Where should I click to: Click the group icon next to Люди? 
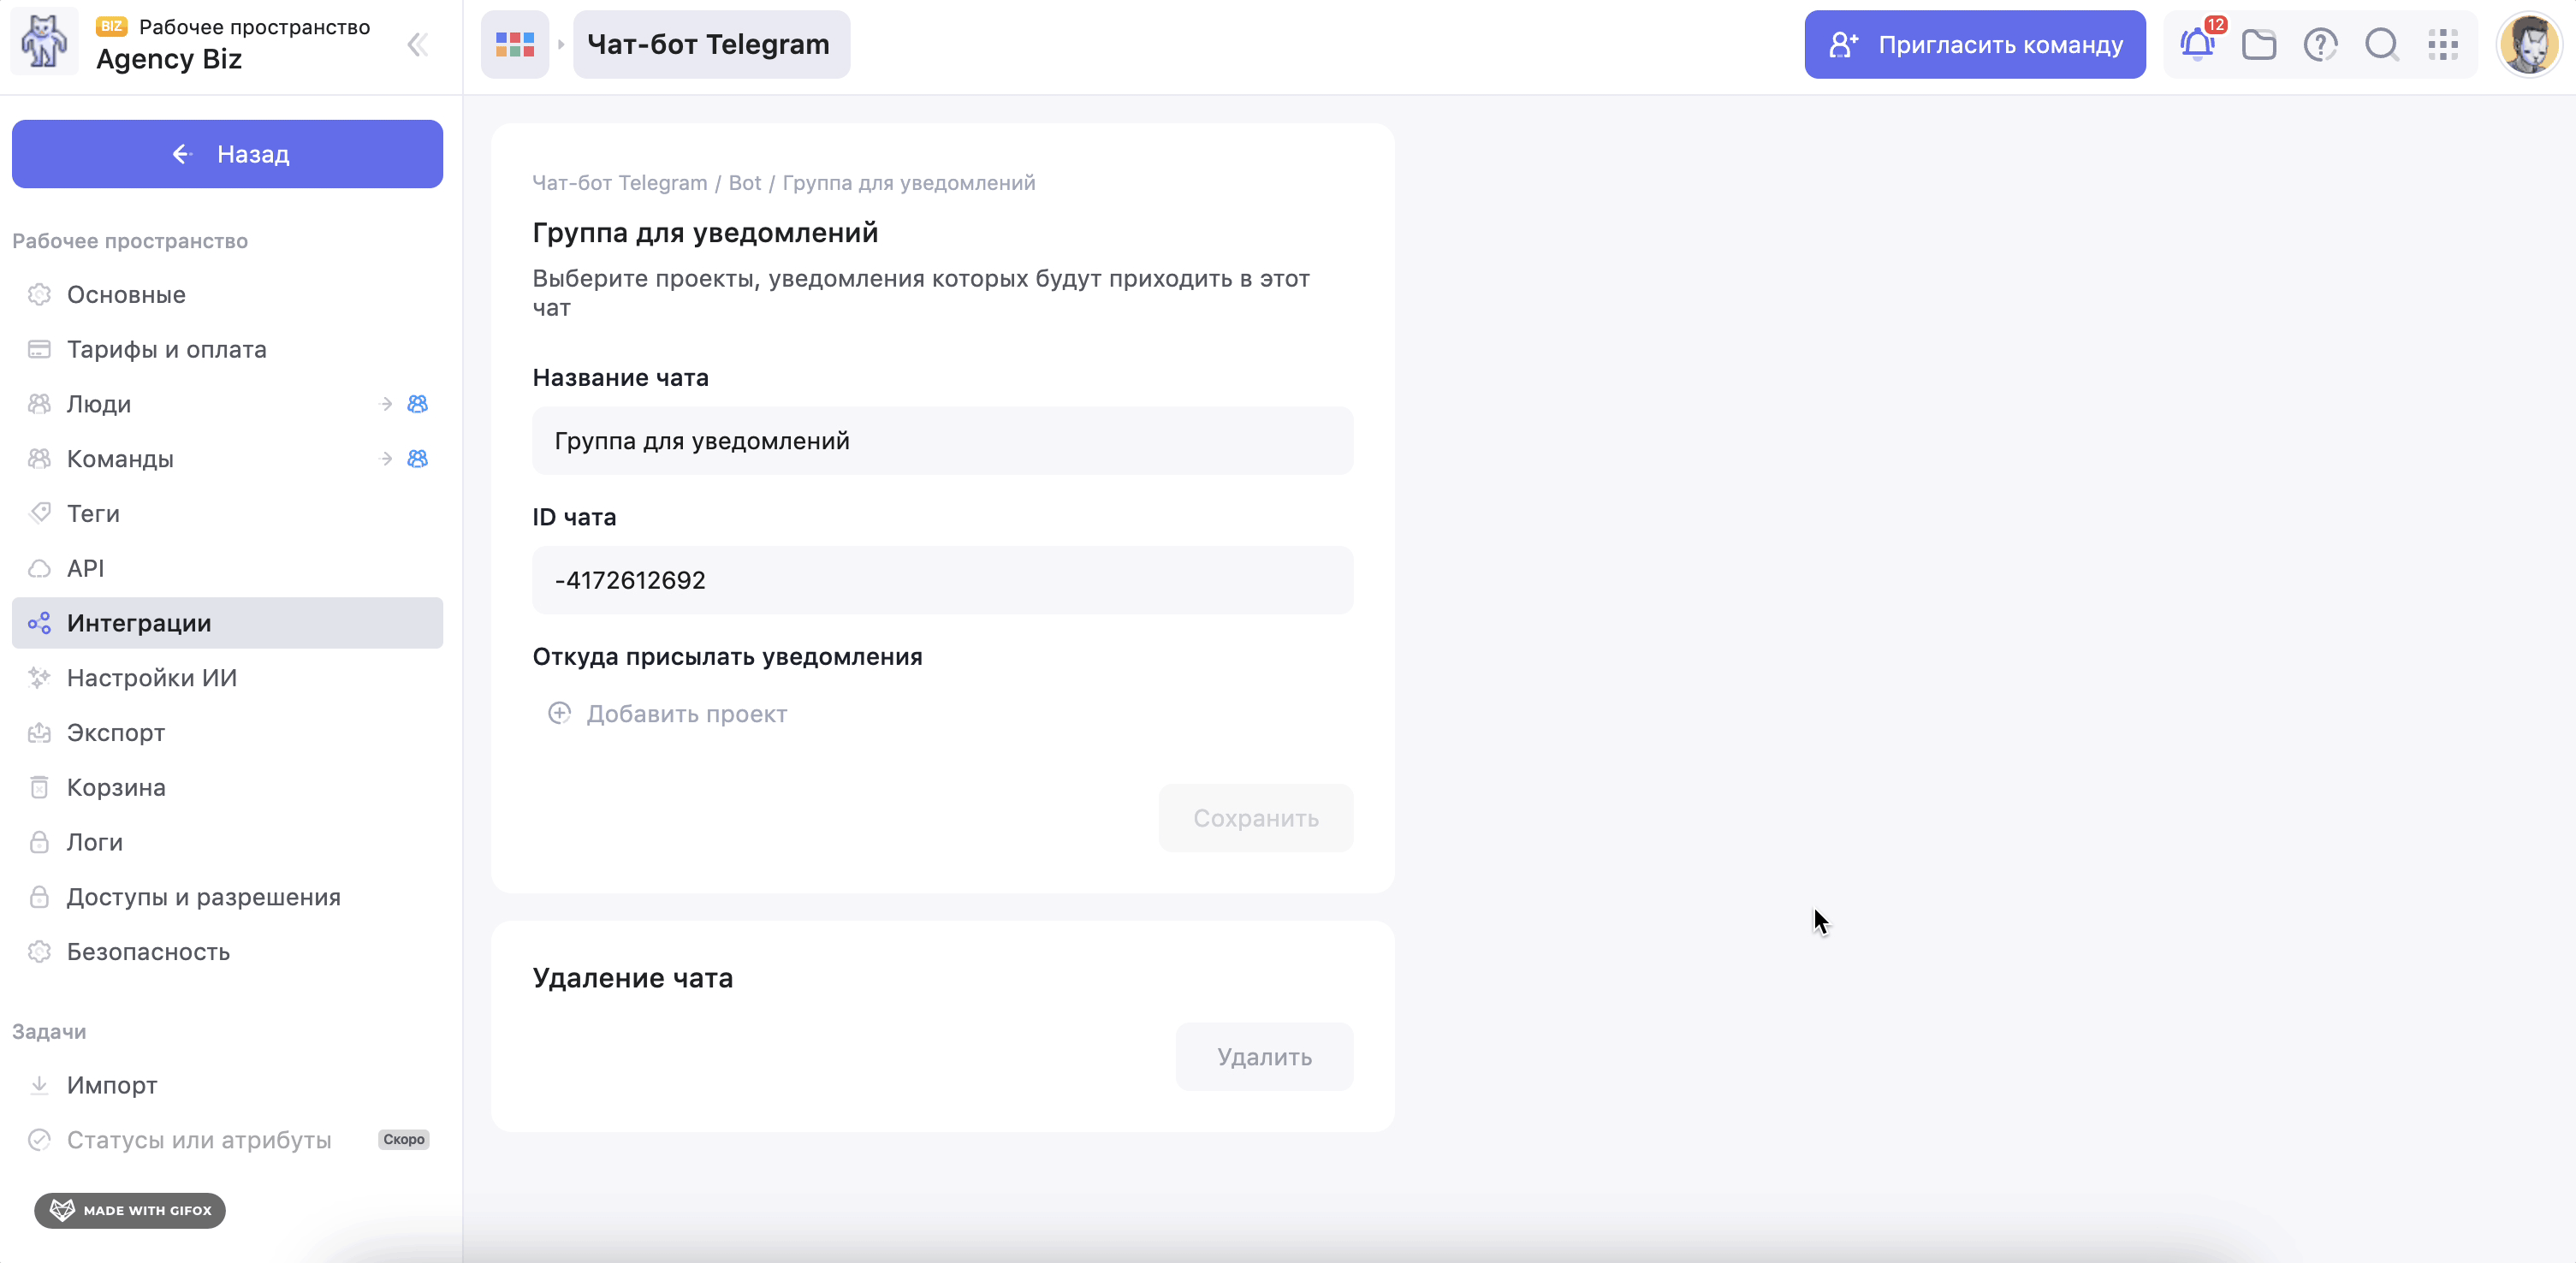(418, 404)
